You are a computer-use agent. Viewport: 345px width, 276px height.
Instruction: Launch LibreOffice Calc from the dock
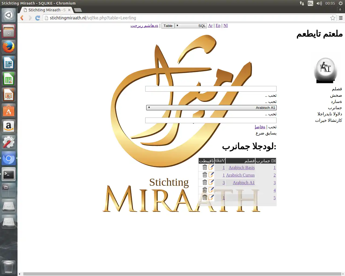(x=9, y=79)
